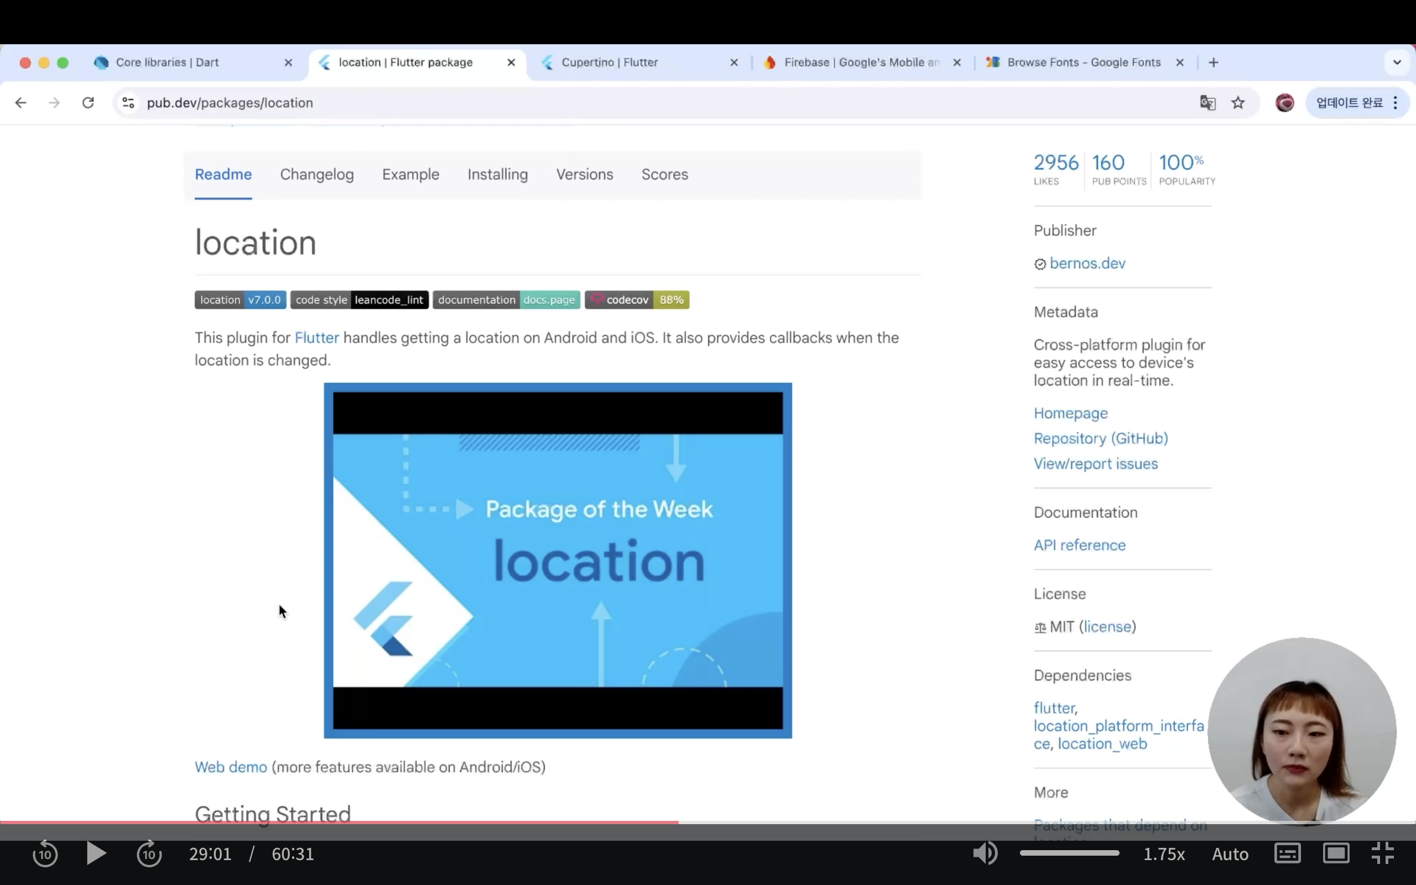1416x885 pixels.
Task: Click the verified publisher icon
Action: click(1040, 264)
